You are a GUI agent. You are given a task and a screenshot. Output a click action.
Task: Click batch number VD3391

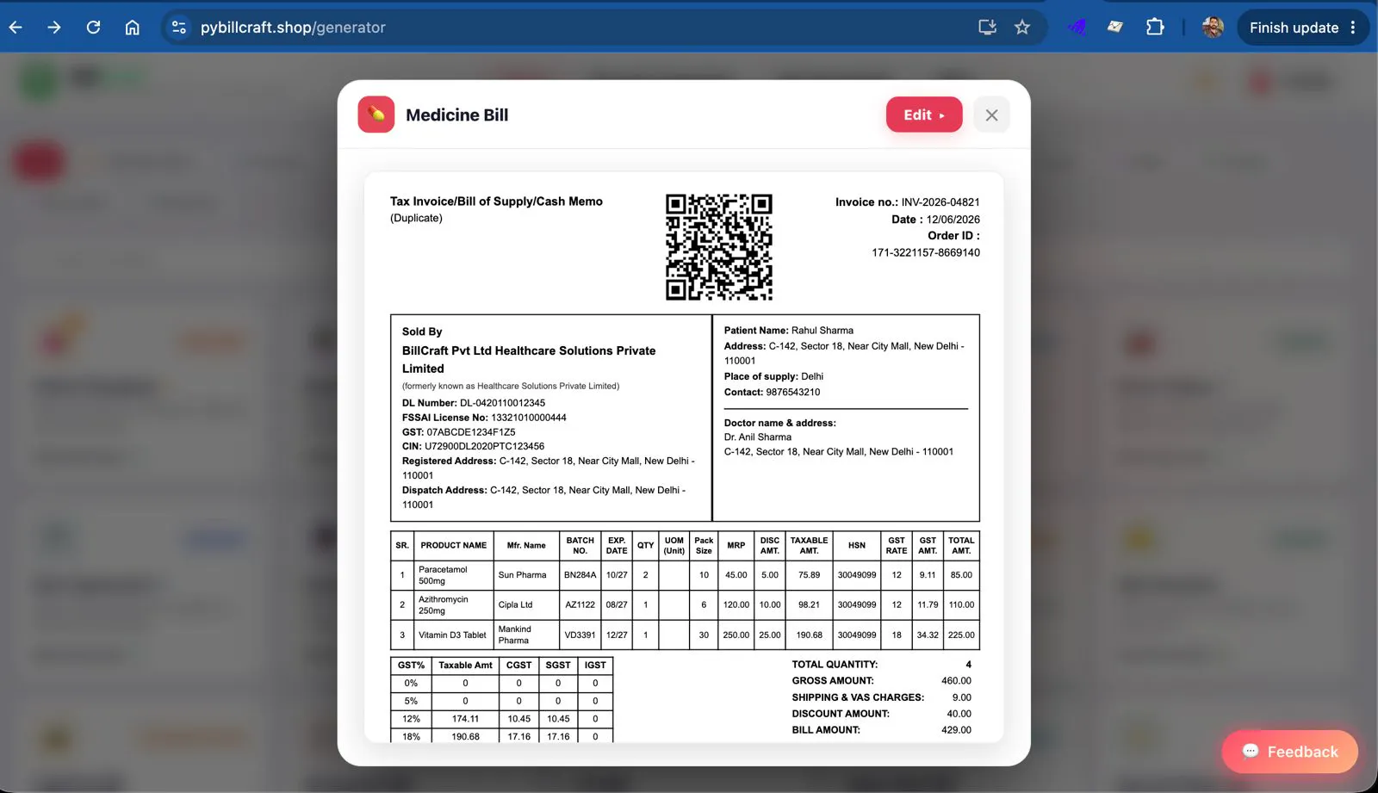point(580,635)
